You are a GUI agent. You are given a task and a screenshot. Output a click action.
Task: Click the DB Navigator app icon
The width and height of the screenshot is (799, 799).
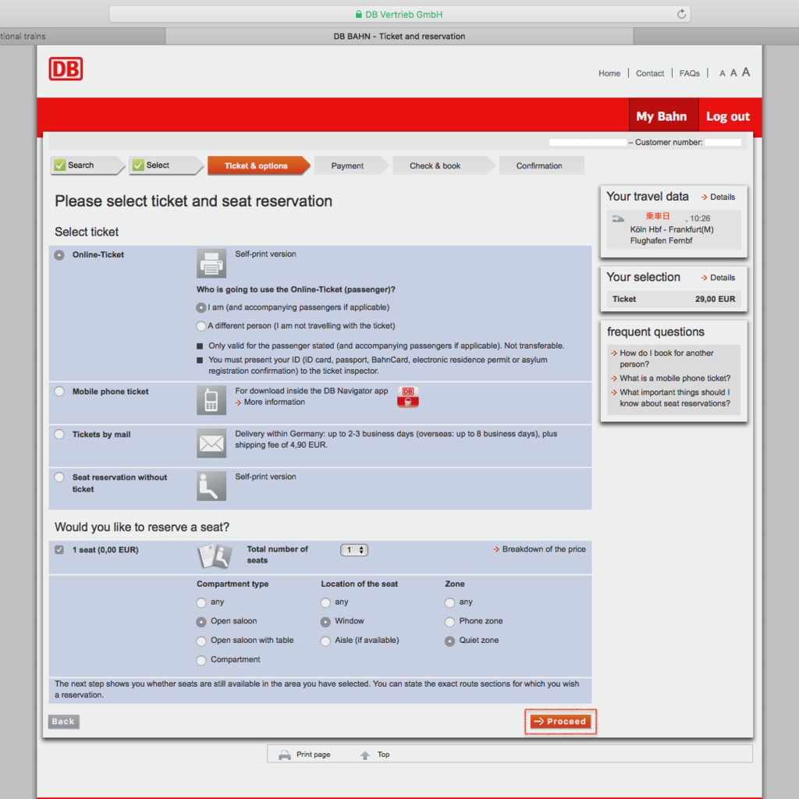point(407,397)
